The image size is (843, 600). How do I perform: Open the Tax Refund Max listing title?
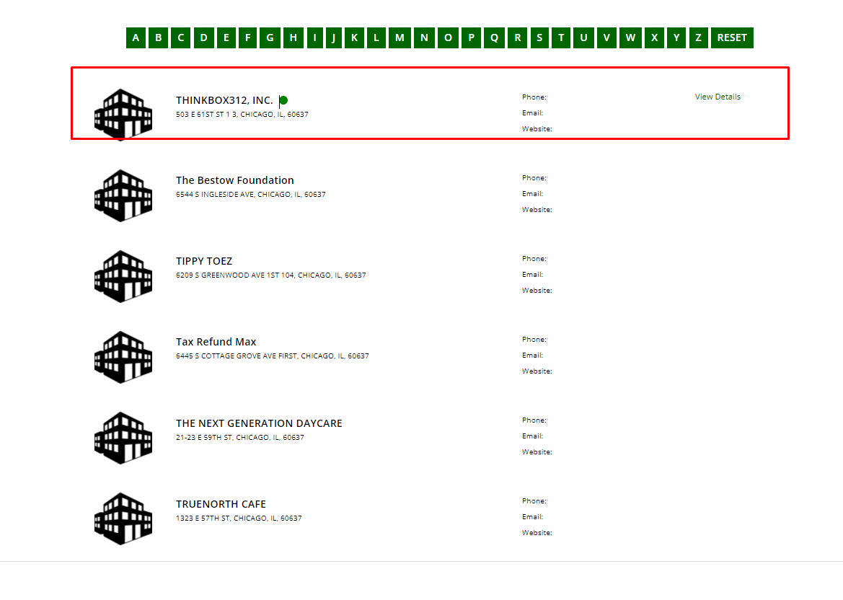[x=216, y=342]
